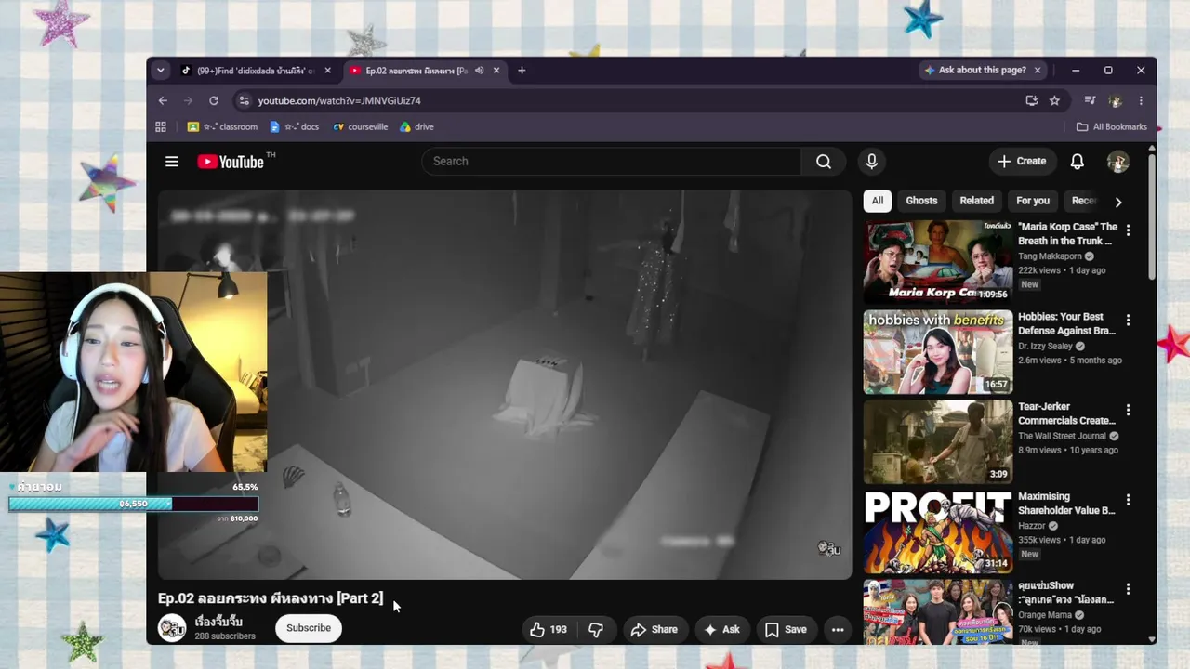Click the page's vertical scrollbar
This screenshot has height=669, width=1190.
[1153, 216]
